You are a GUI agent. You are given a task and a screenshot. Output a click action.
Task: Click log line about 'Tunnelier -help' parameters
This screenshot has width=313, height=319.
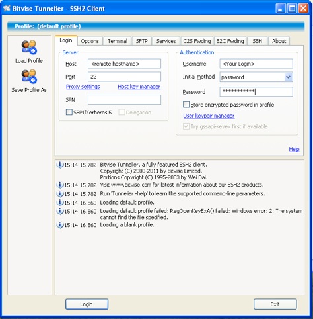click(x=182, y=193)
